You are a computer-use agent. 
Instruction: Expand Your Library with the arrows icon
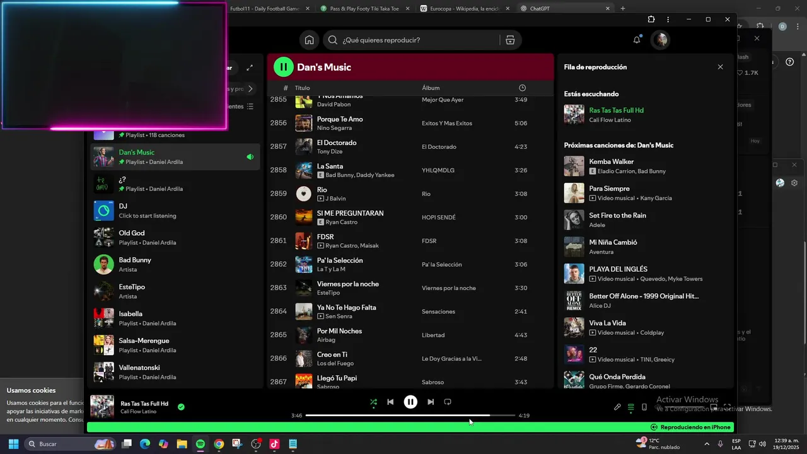[250, 67]
